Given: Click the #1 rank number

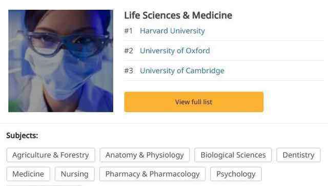Looking at the screenshot, I should click(129, 31).
